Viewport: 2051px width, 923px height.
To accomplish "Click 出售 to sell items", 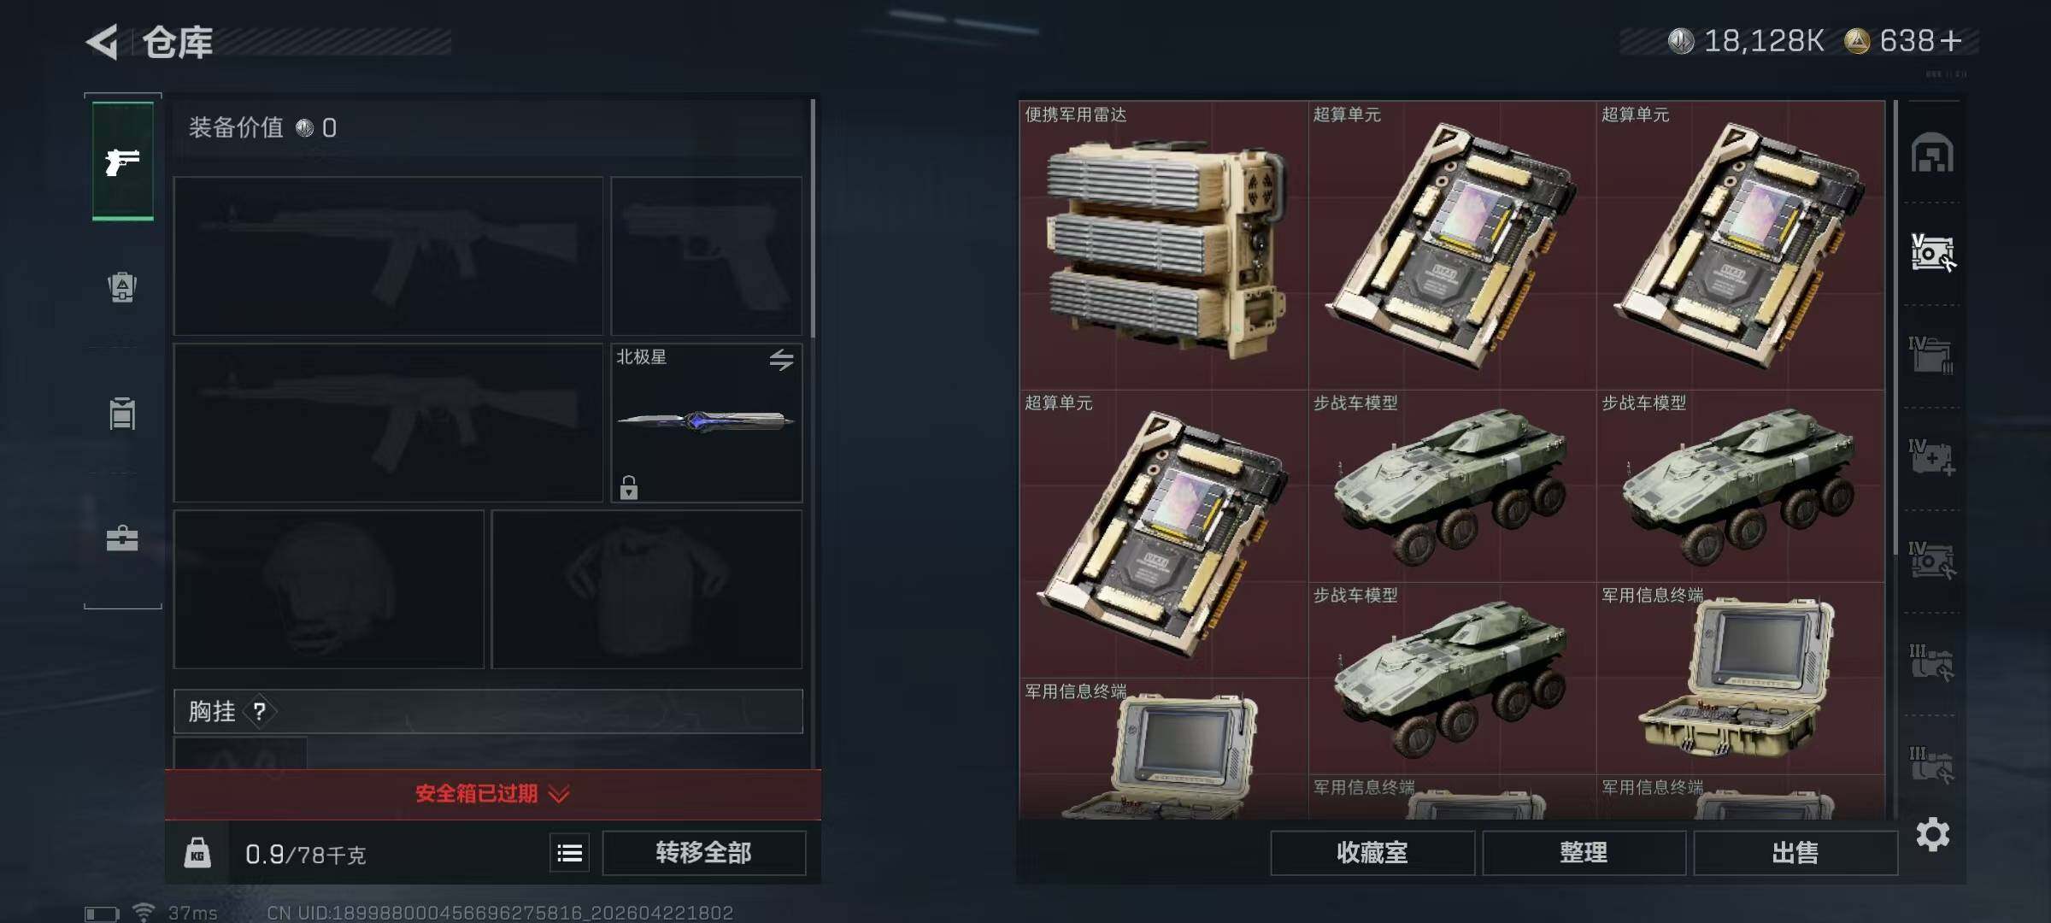I will [1795, 853].
